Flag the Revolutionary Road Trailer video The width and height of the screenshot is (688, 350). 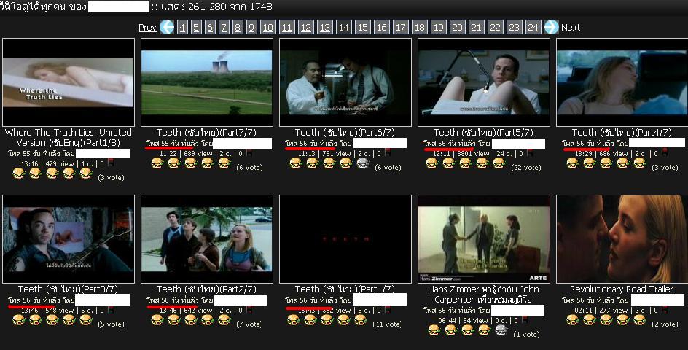click(665, 310)
